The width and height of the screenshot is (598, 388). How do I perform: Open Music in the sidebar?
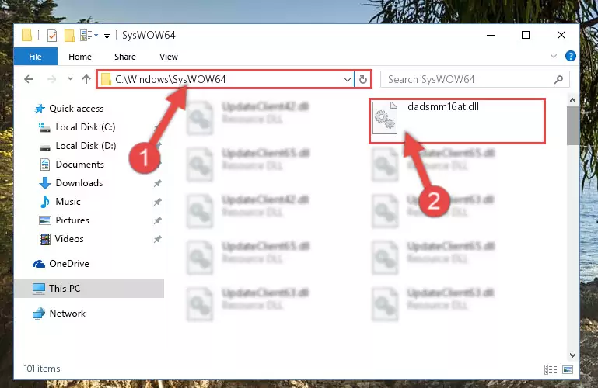68,202
